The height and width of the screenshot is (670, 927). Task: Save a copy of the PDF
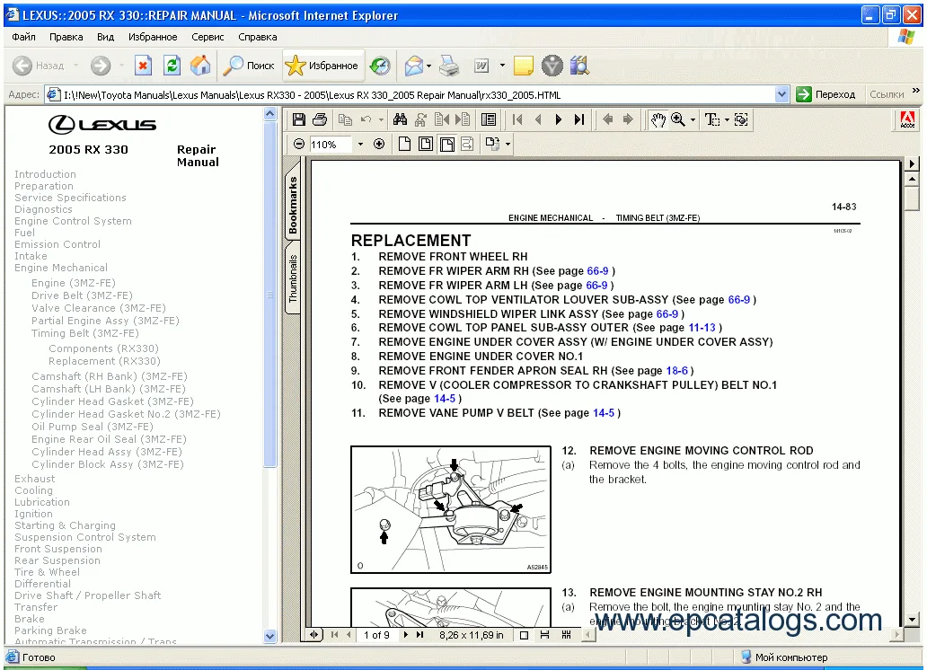click(299, 120)
